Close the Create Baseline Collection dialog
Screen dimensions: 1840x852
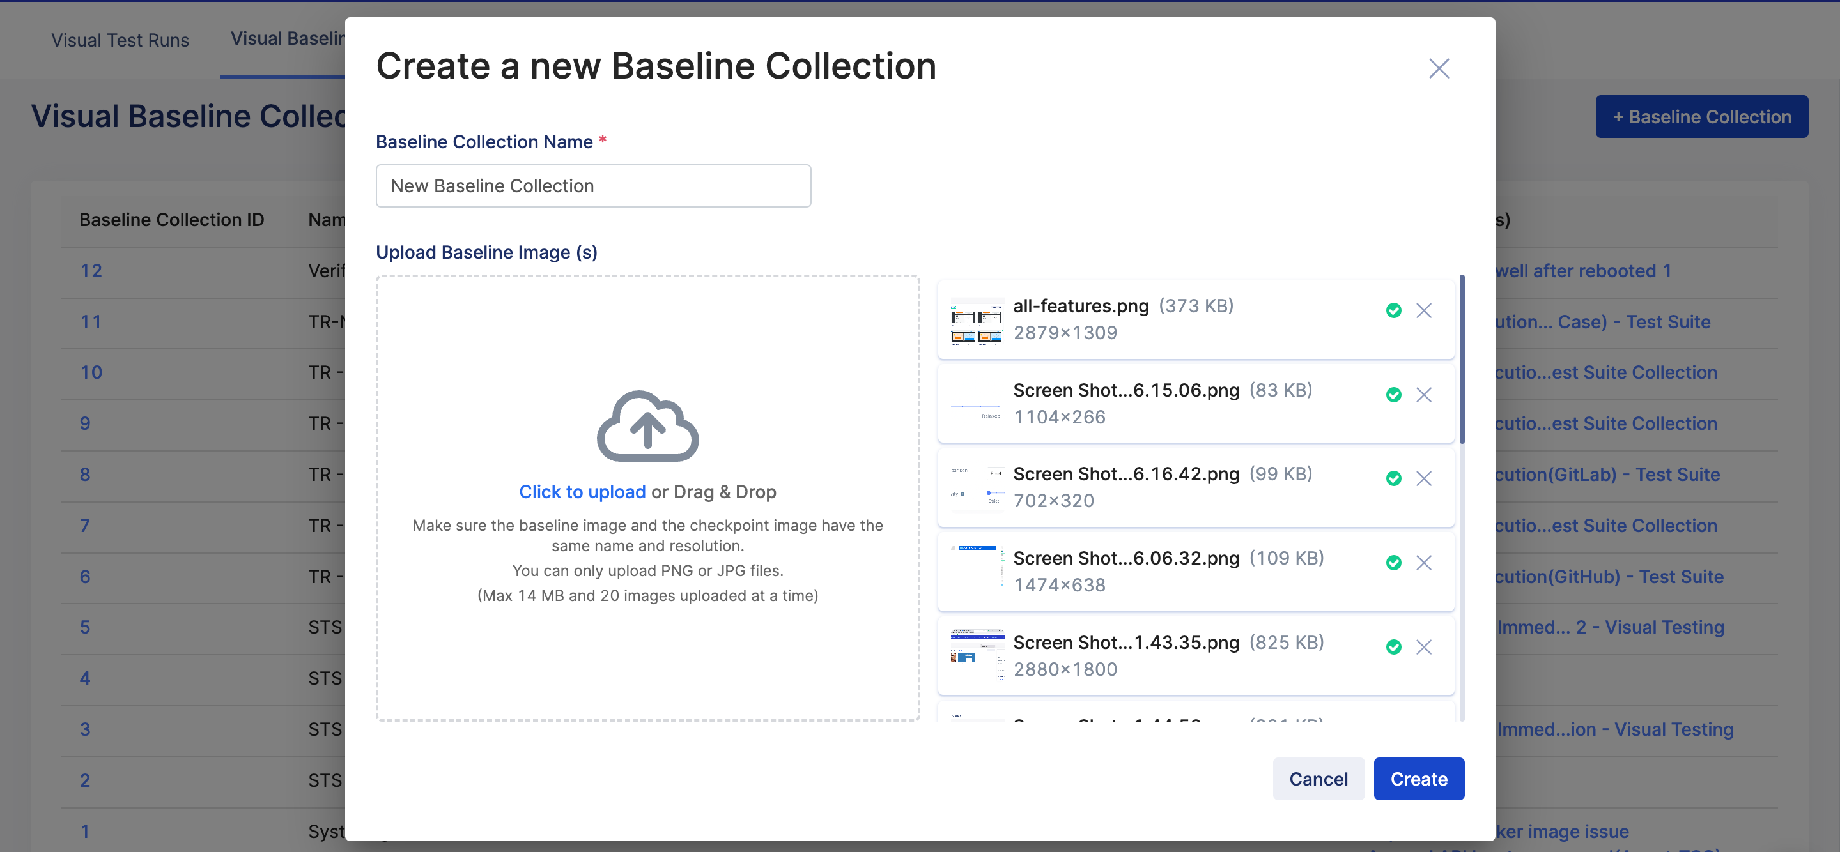point(1439,68)
